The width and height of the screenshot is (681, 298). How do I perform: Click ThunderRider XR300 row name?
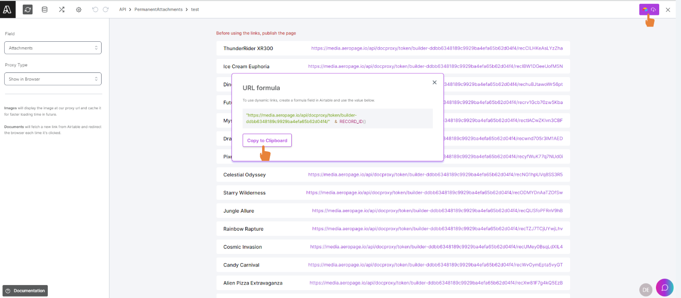click(x=248, y=48)
